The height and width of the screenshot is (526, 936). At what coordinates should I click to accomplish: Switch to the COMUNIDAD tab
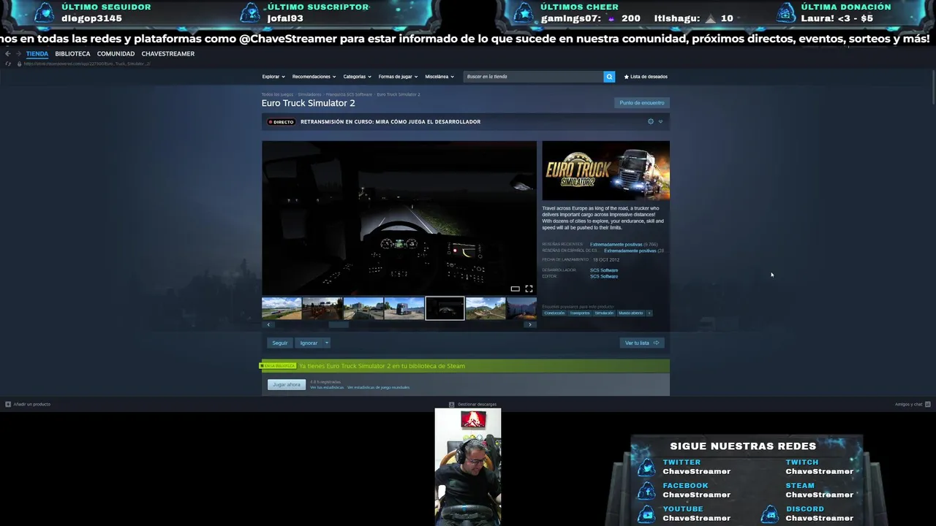tap(116, 54)
